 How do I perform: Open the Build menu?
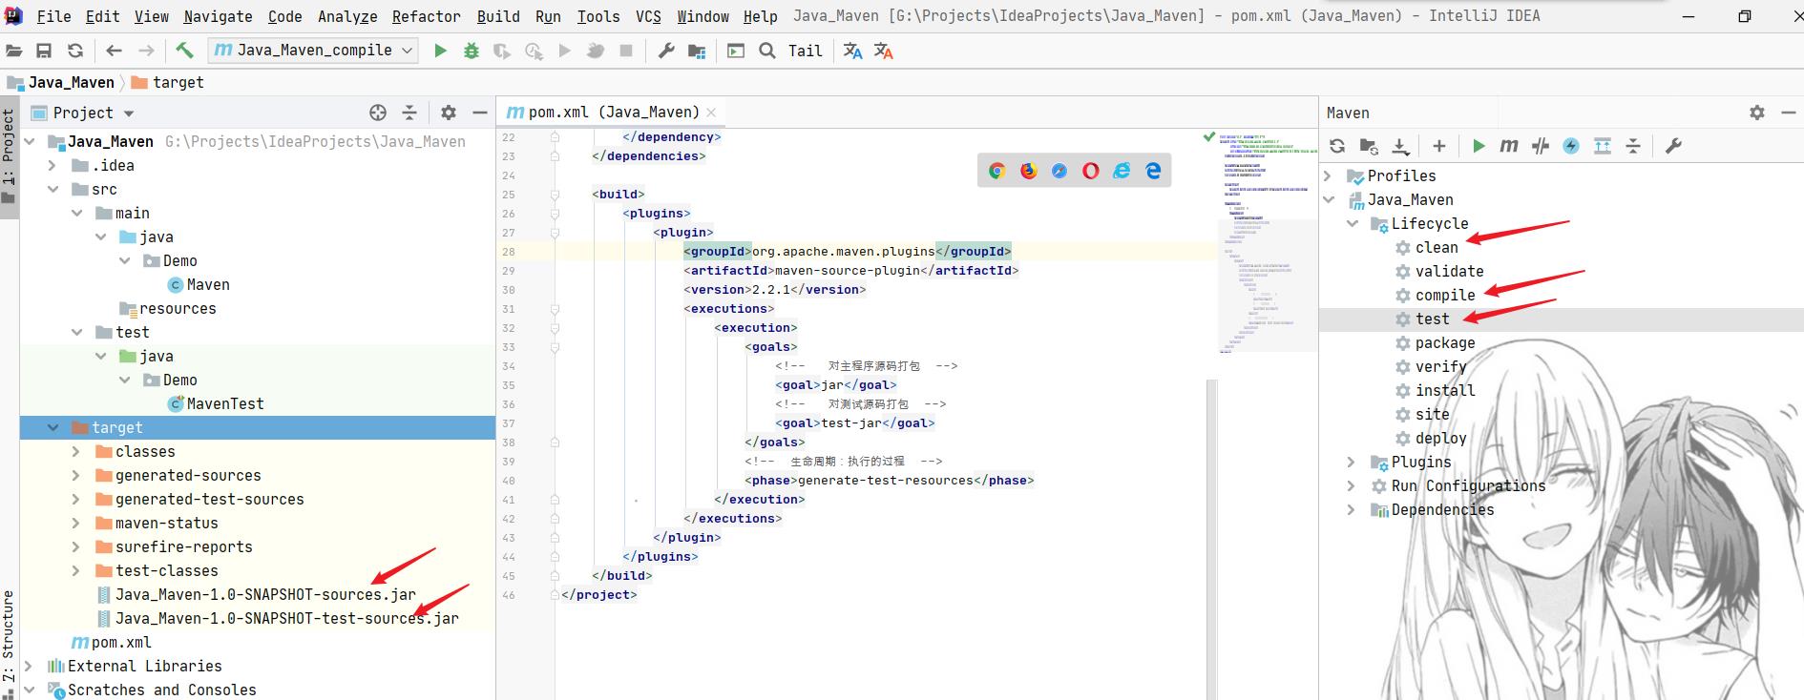coord(498,16)
